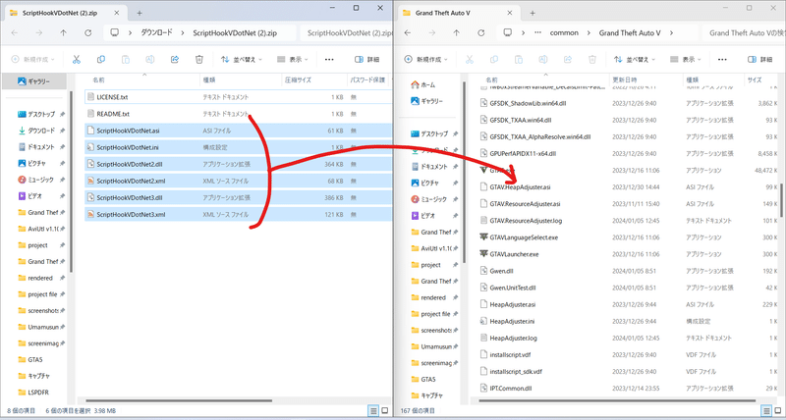Open a new tab in Grand Theft Auto V window

533,13
